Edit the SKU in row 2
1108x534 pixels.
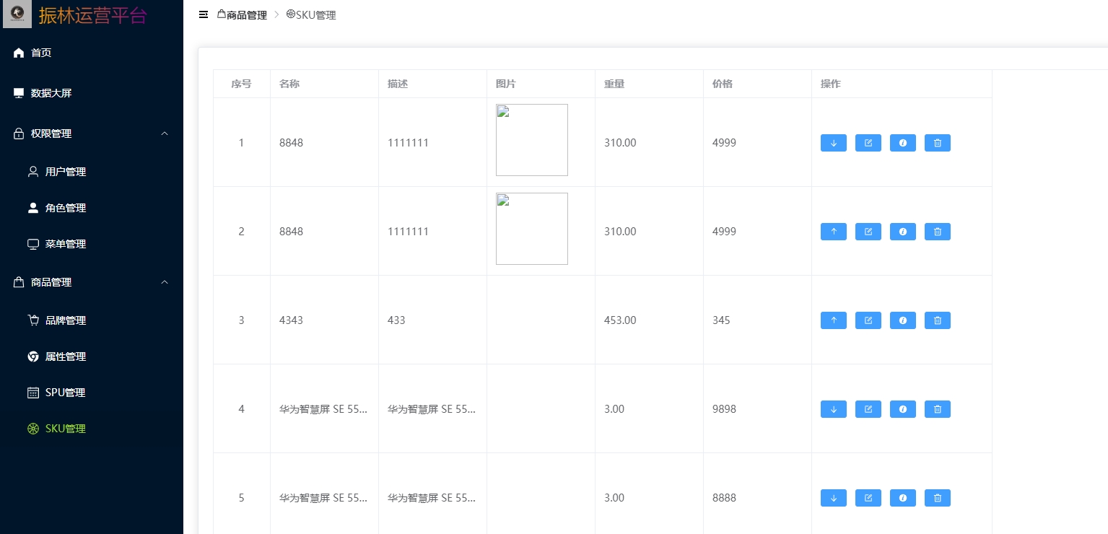(x=868, y=232)
